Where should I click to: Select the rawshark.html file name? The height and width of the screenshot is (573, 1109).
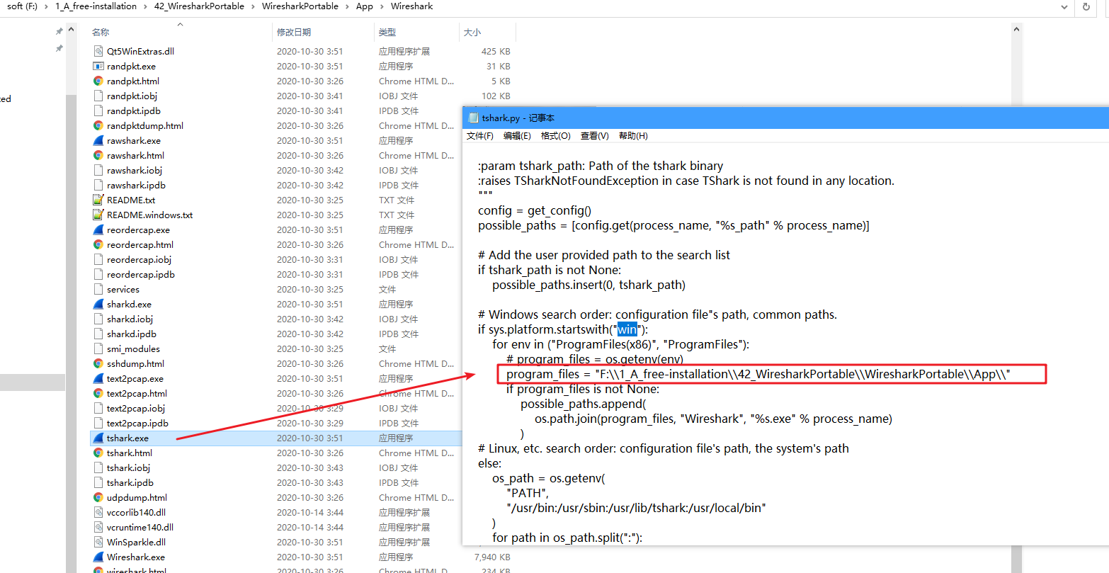coord(135,155)
